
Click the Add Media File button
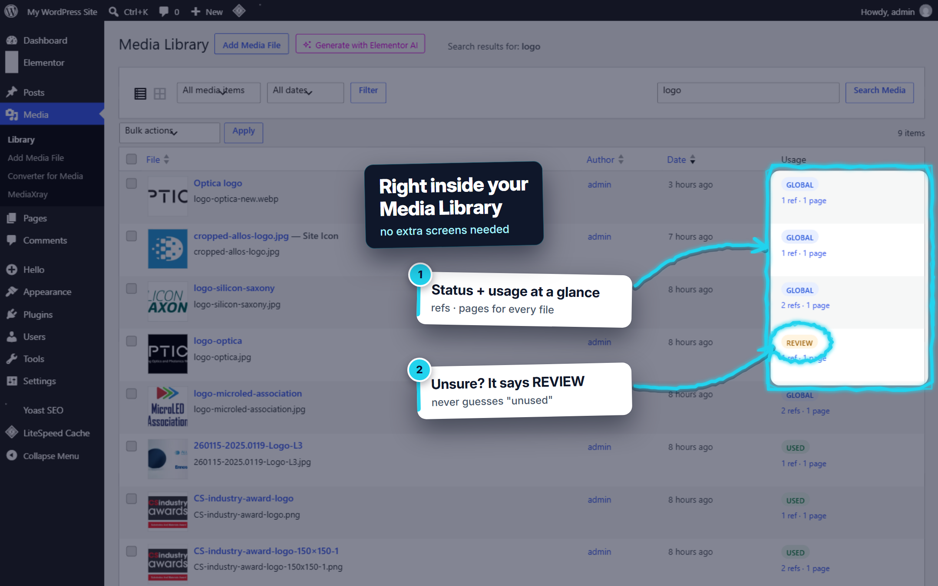[x=251, y=44]
